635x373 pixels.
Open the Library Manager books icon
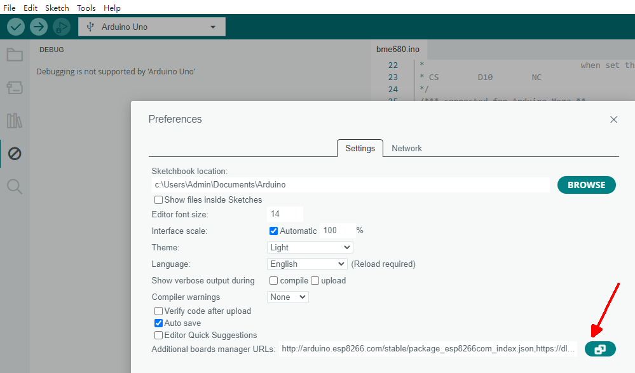point(15,121)
